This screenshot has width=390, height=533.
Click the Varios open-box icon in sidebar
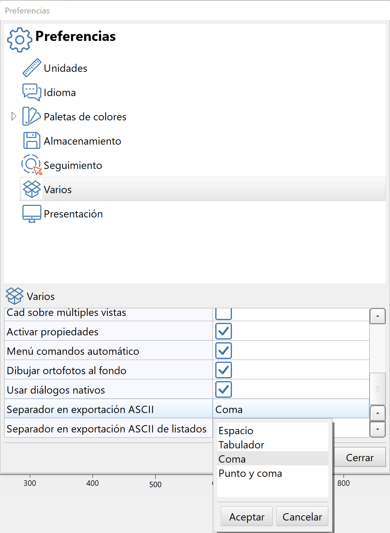click(x=32, y=189)
